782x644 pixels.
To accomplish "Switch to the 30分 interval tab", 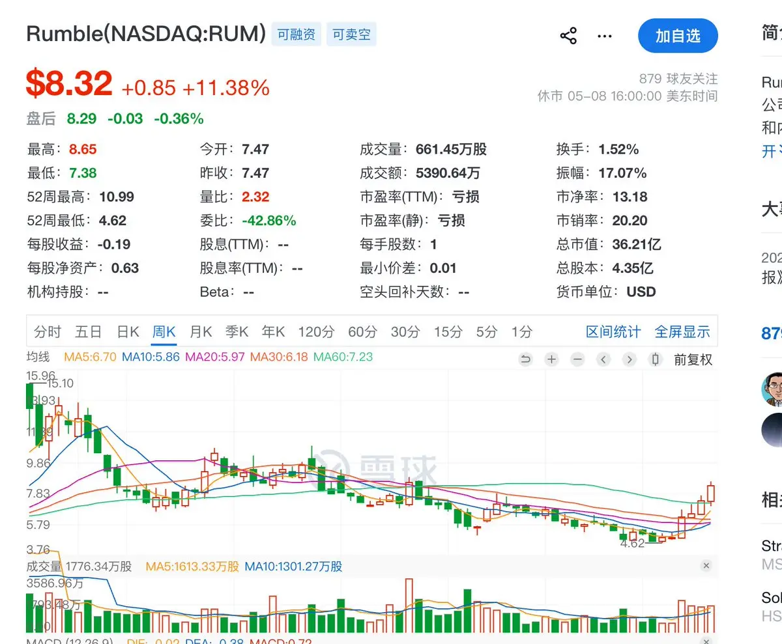I will pos(405,332).
